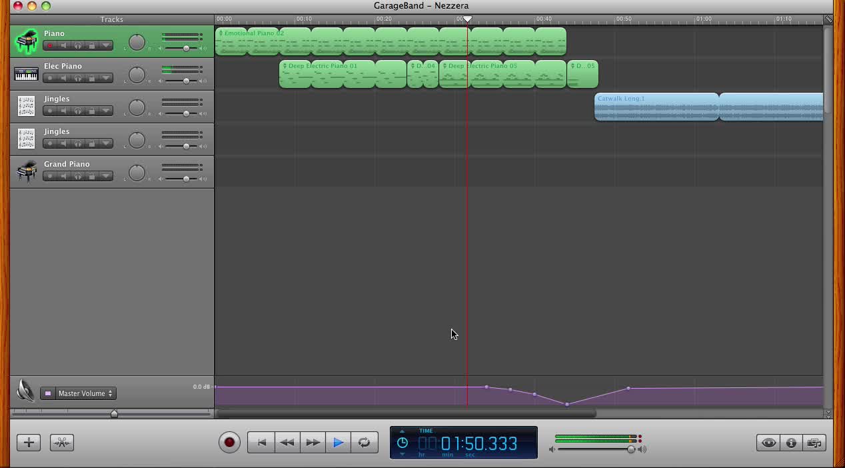Click the rewind transport button
The width and height of the screenshot is (845, 468).
tap(287, 443)
